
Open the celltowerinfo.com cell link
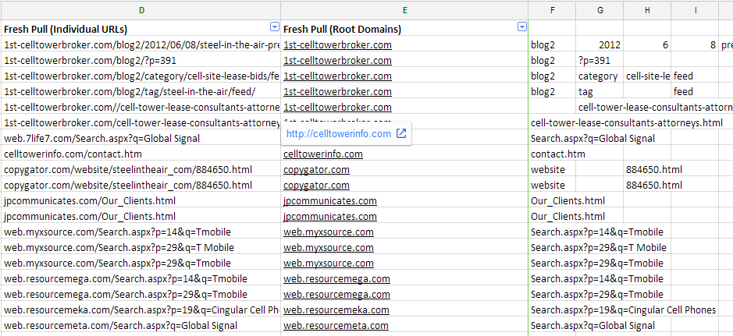[x=323, y=154]
